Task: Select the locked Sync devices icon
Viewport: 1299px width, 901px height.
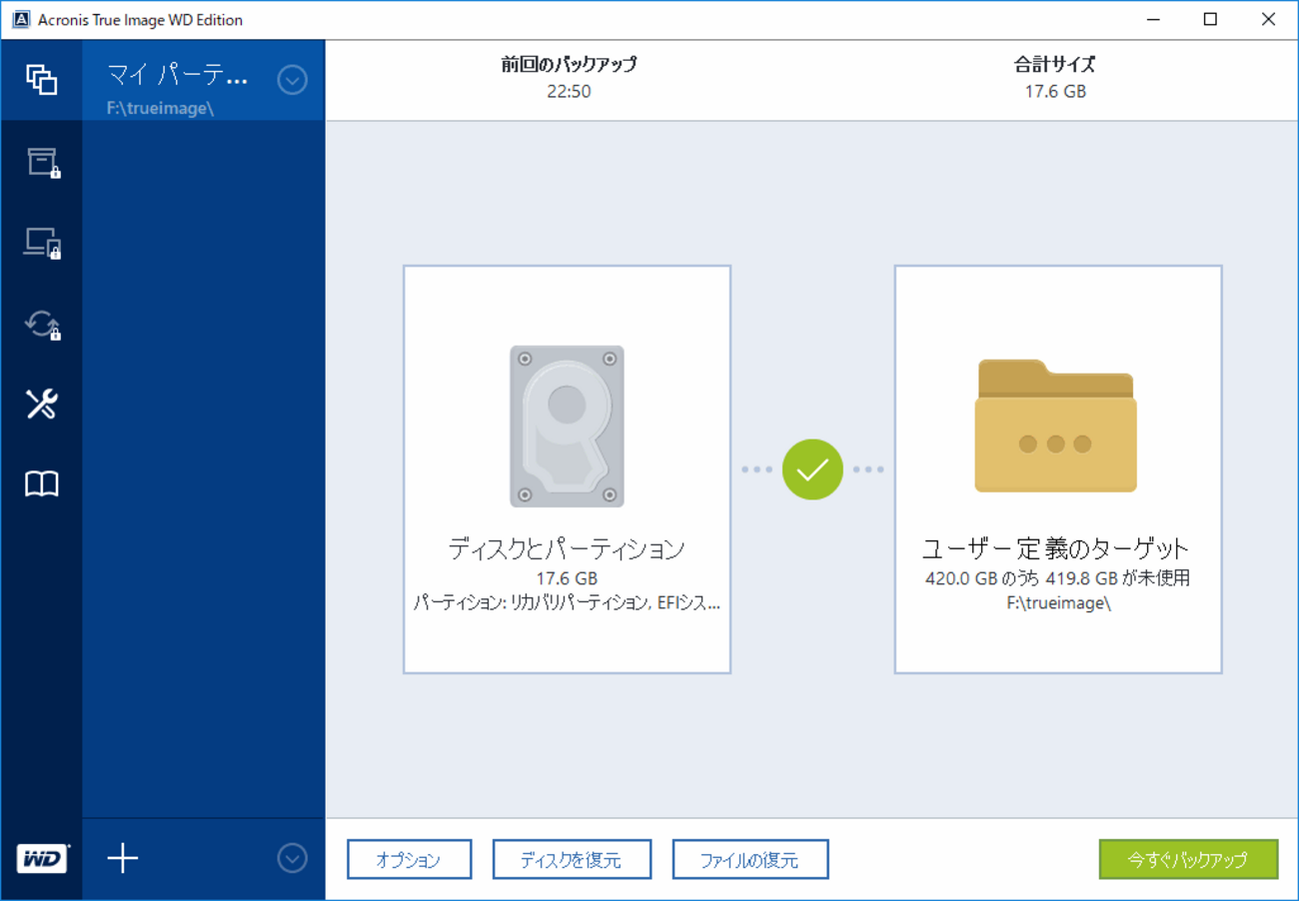Action: [41, 243]
